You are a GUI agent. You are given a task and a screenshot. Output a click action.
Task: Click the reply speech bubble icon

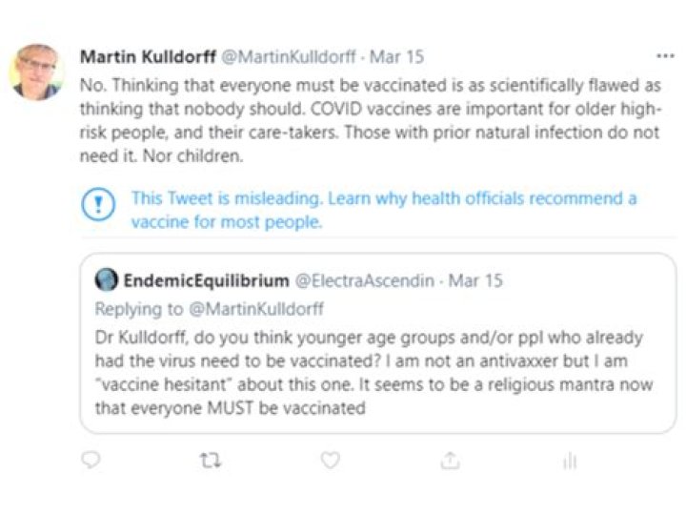tap(91, 461)
